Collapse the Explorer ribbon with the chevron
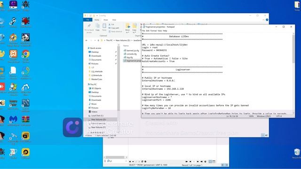Viewport: 301px width, 169px height. pos(263,20)
